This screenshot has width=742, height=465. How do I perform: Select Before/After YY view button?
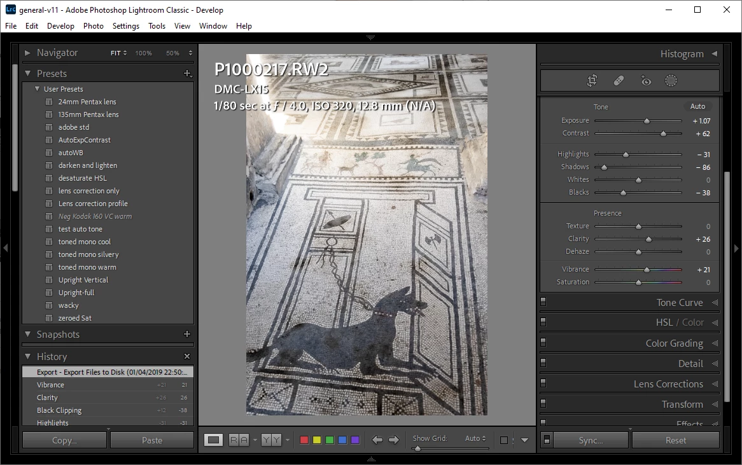271,440
